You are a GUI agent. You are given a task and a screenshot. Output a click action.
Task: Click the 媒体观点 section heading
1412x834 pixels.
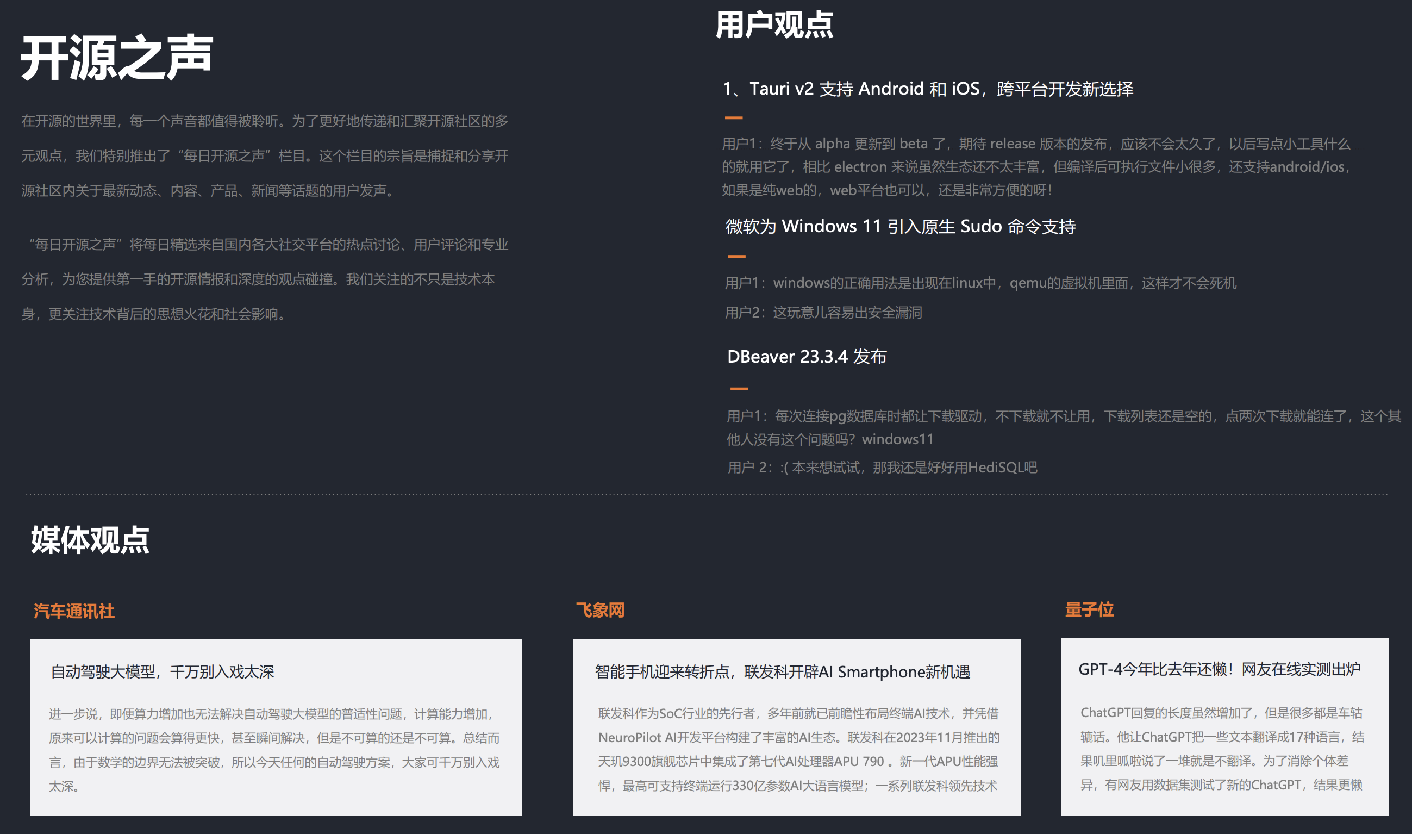point(90,540)
